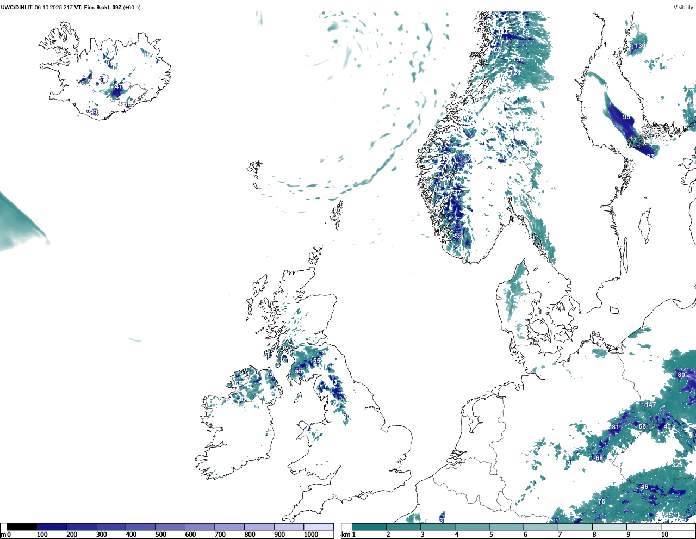
Task: Select the 300–400 m legend swatch
Action: pyautogui.click(x=111, y=526)
